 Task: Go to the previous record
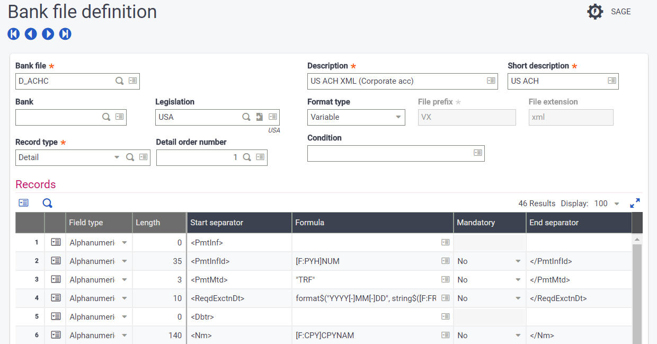pos(31,34)
